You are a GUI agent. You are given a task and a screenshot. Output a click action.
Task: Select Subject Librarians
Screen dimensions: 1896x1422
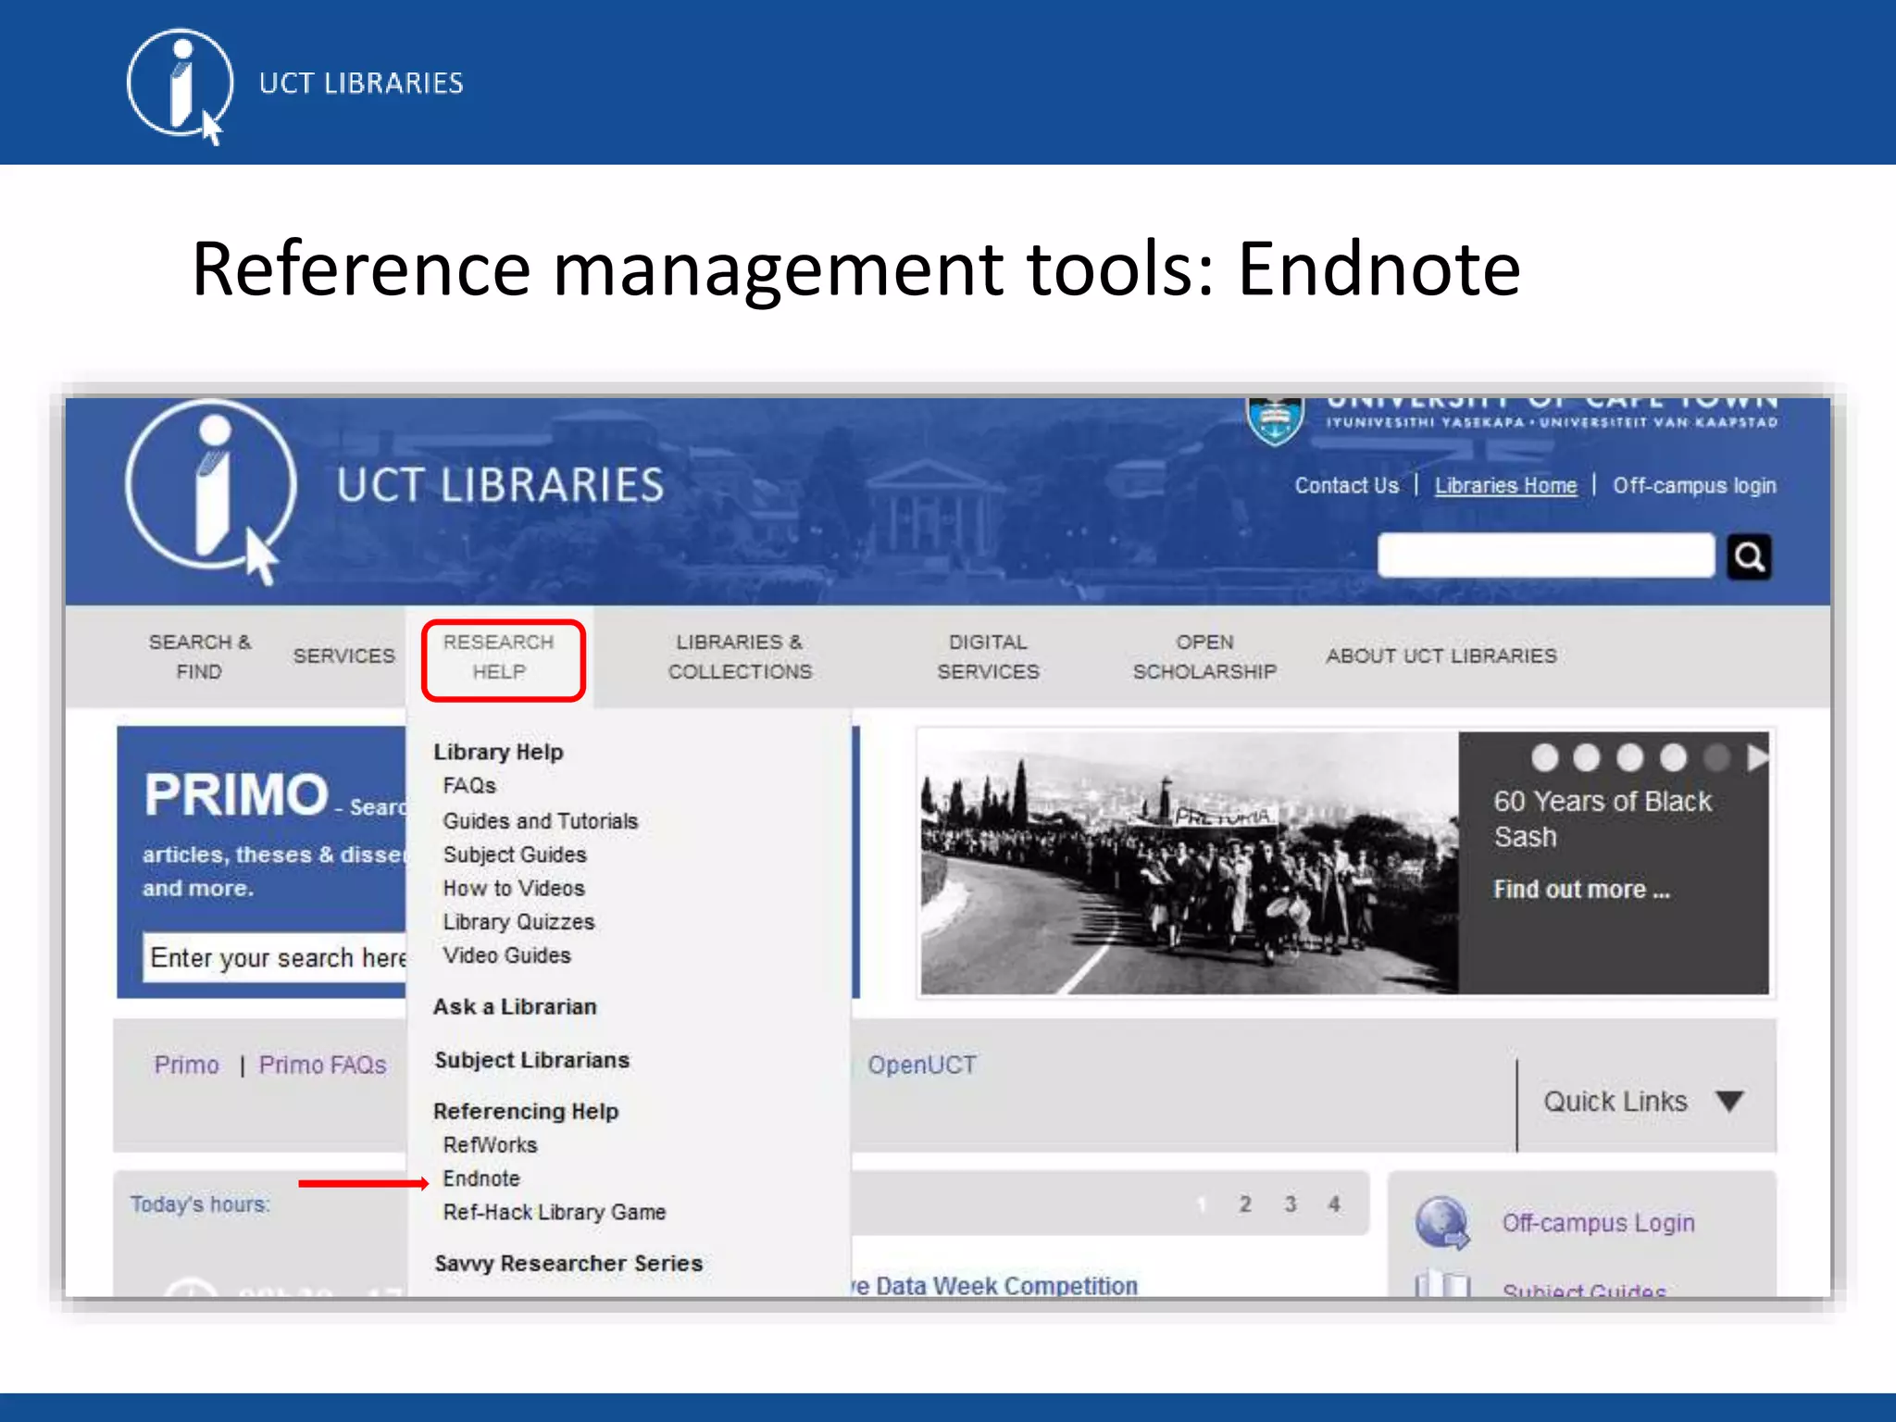point(531,1060)
